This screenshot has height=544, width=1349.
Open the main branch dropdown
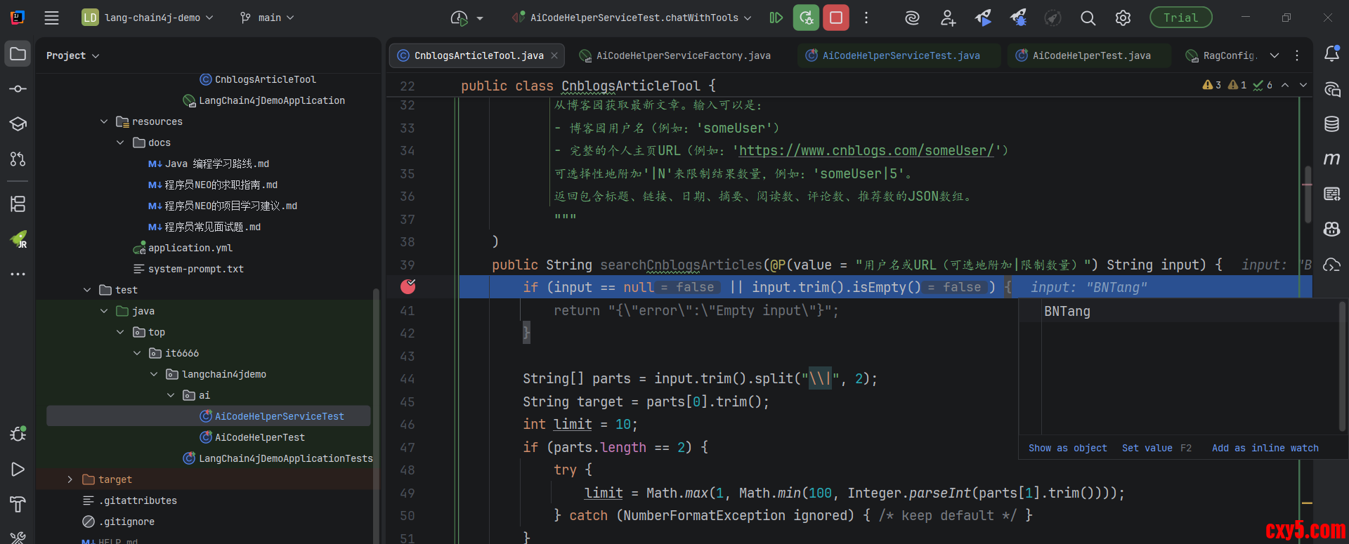tap(268, 18)
